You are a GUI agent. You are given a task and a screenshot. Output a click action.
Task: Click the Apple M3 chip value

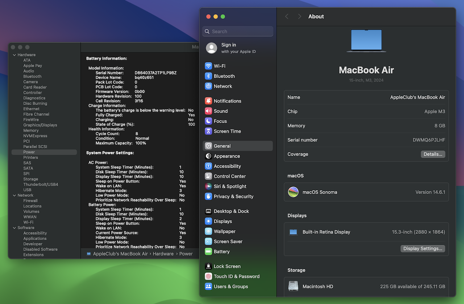click(x=435, y=112)
